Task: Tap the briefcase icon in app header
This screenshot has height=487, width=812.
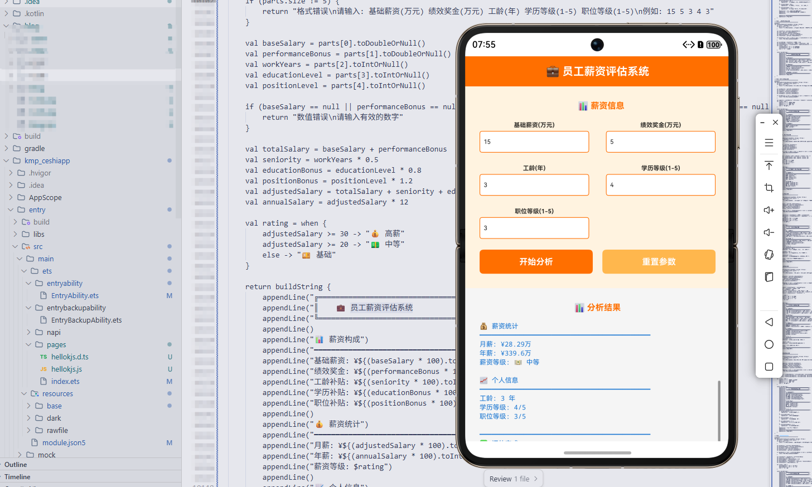Action: (x=553, y=71)
